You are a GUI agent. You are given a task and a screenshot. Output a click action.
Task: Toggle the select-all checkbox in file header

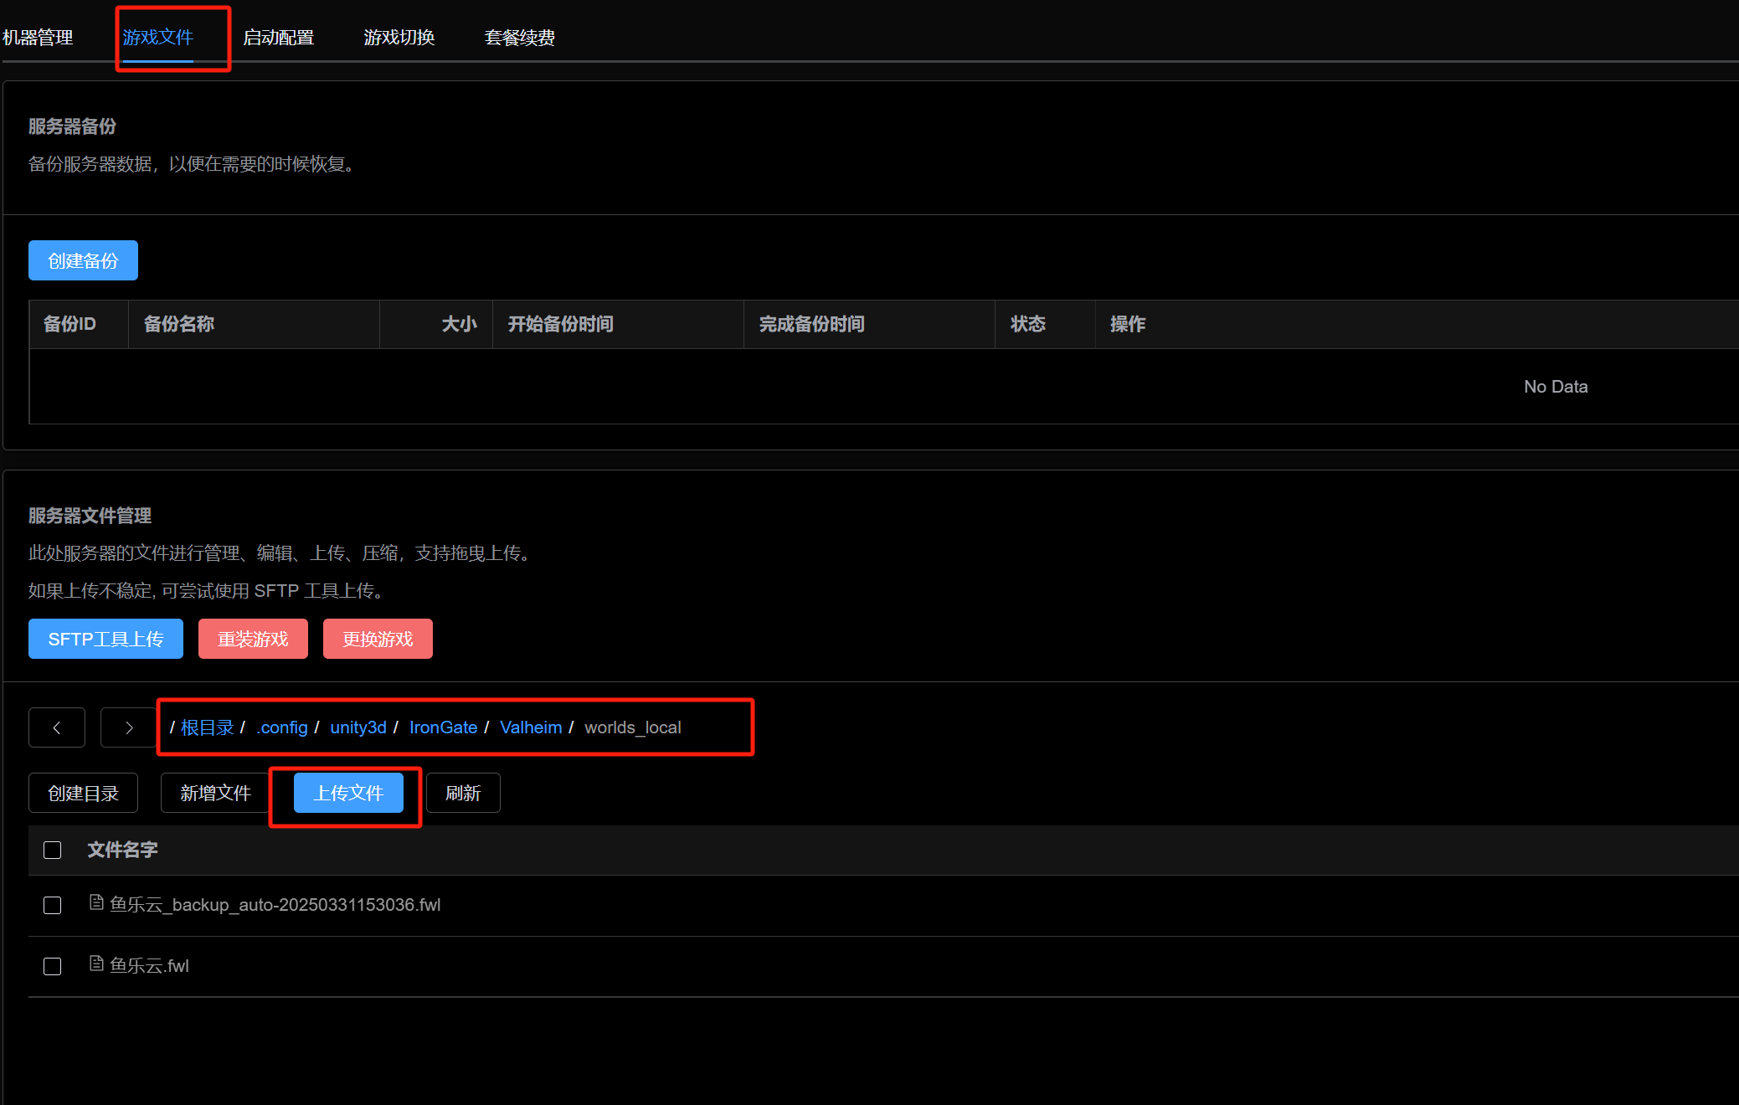(52, 851)
